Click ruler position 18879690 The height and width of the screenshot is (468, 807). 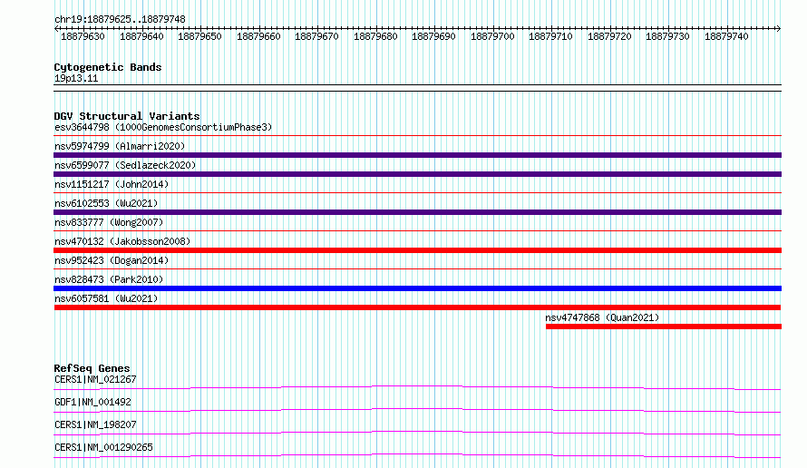[x=433, y=36]
